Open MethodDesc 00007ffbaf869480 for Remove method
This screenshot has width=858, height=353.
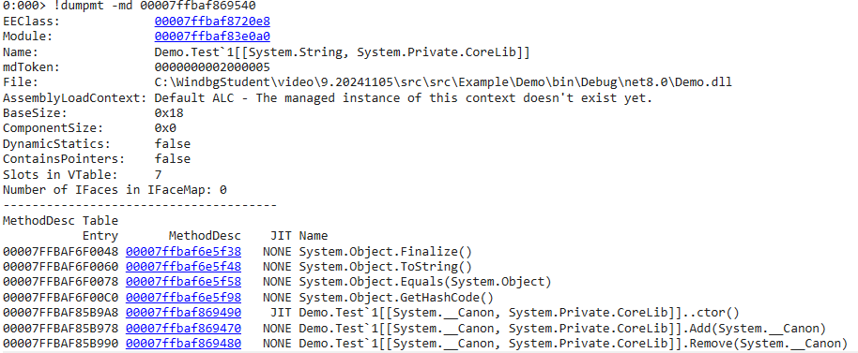[x=183, y=344]
